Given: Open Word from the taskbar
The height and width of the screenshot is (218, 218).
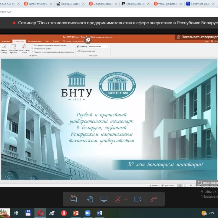Looking at the screenshot, I should [x=99, y=213].
